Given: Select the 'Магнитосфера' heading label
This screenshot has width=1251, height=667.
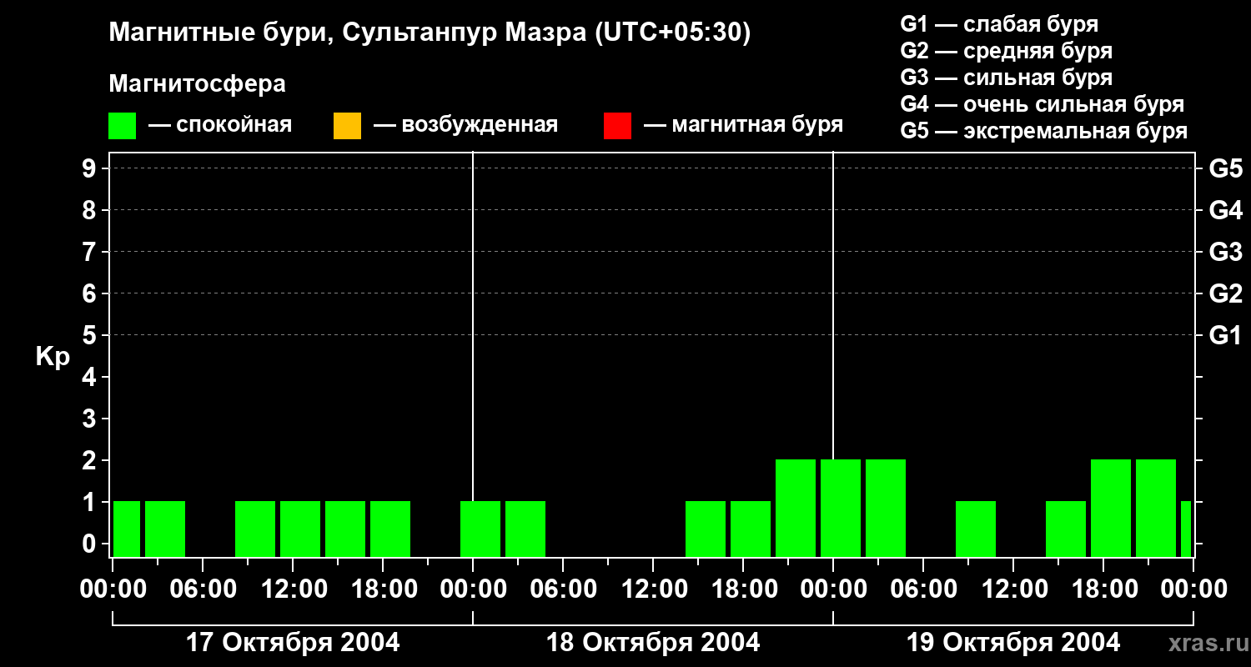Looking at the screenshot, I should (x=197, y=84).
